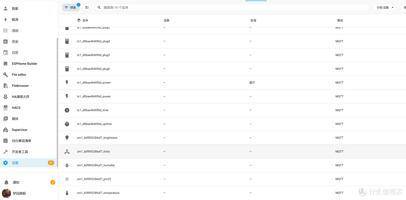Click the sidebar vertical scrollbar
The image size is (406, 200).
[57, 102]
